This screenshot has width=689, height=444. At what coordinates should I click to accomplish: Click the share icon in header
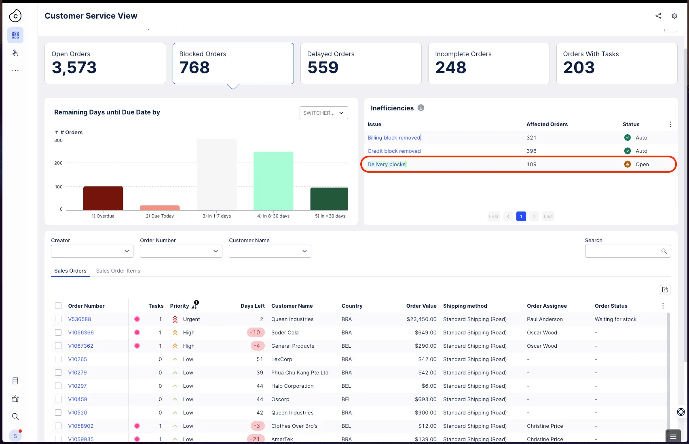pos(658,16)
